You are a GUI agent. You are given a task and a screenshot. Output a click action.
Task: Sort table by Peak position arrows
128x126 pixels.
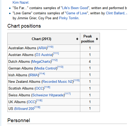(97, 39)
